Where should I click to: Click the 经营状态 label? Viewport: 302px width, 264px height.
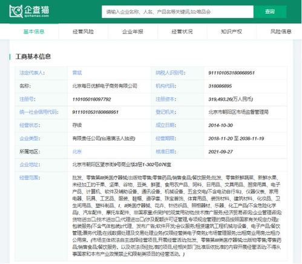point(30,125)
